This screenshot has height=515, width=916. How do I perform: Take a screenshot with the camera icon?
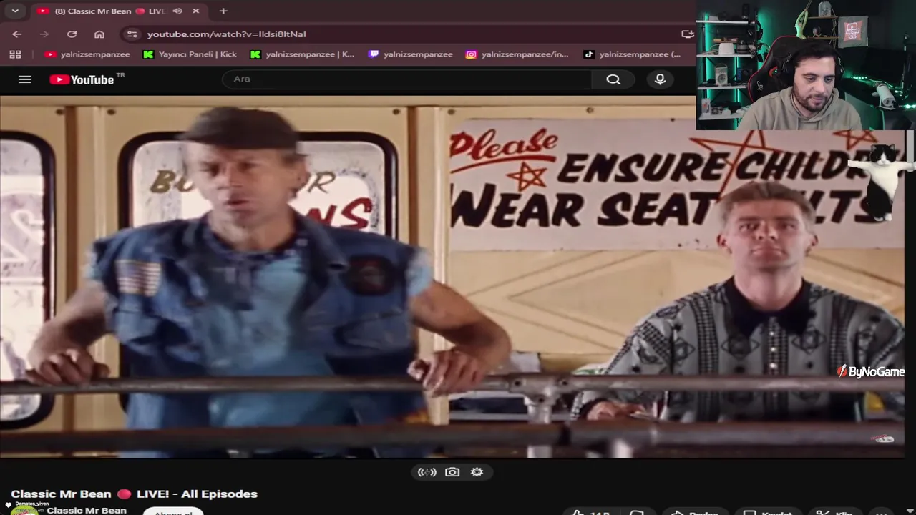click(x=452, y=472)
